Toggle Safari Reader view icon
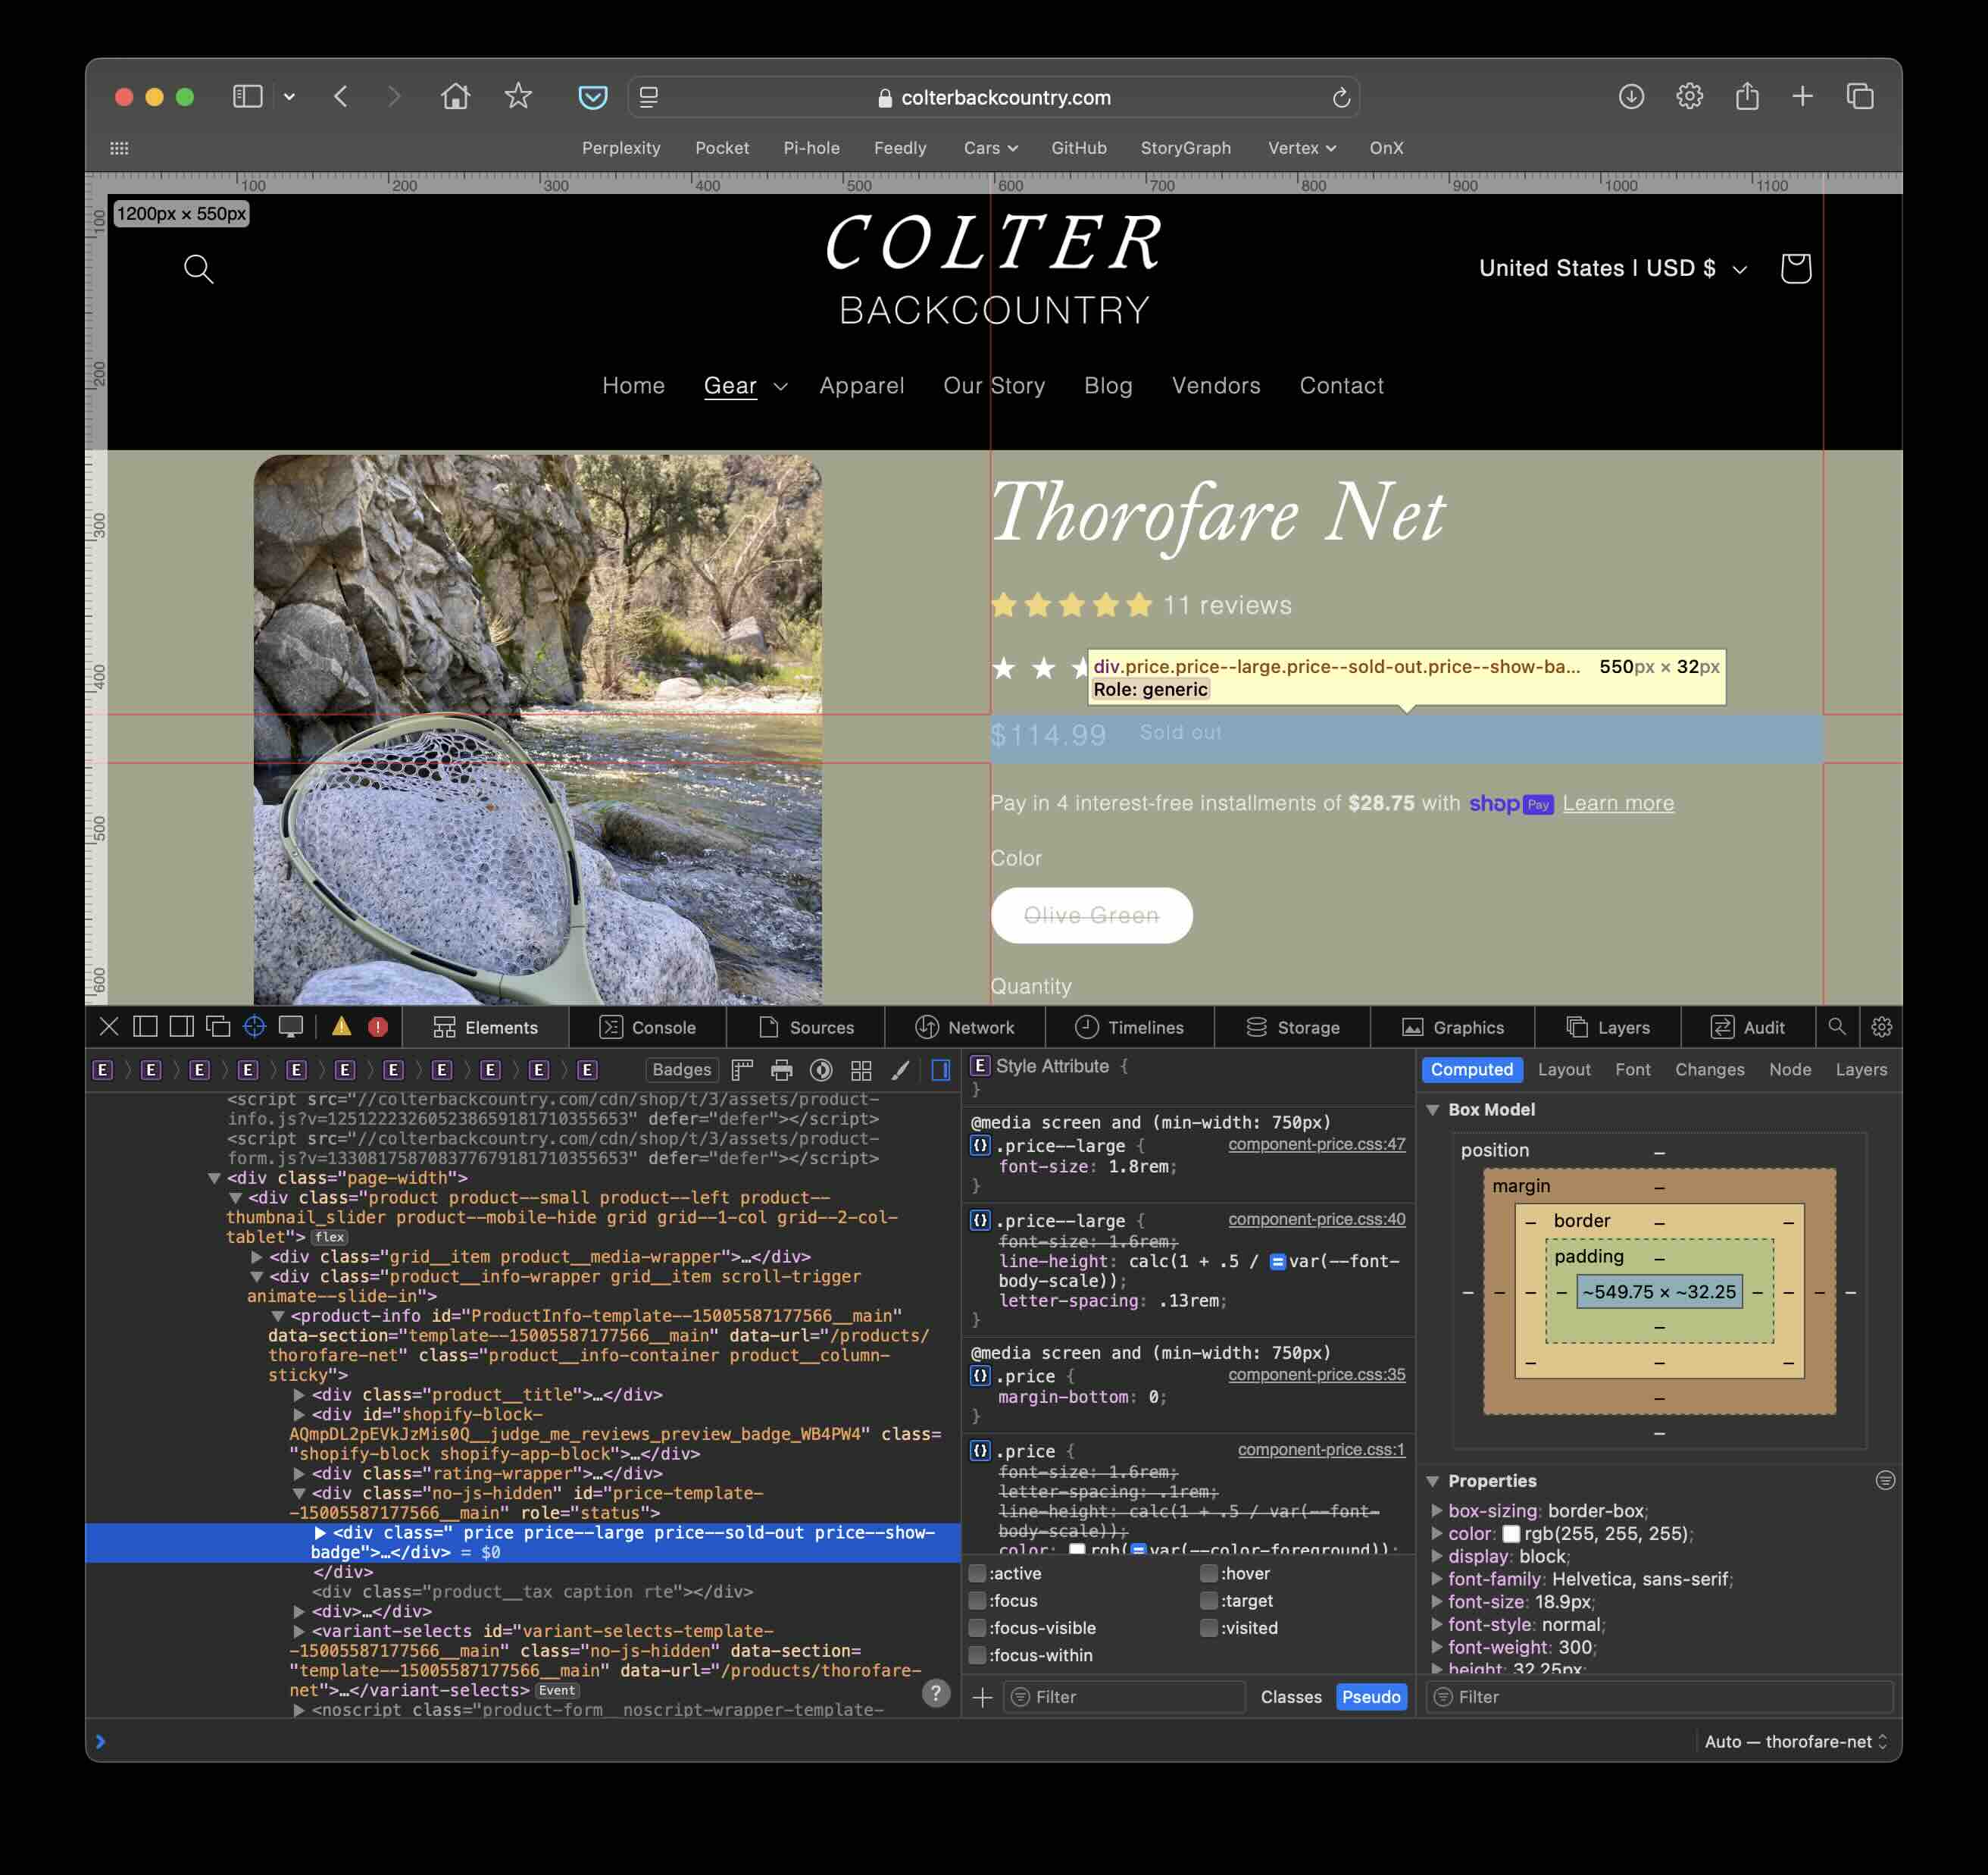The height and width of the screenshot is (1875, 1988). coord(649,97)
